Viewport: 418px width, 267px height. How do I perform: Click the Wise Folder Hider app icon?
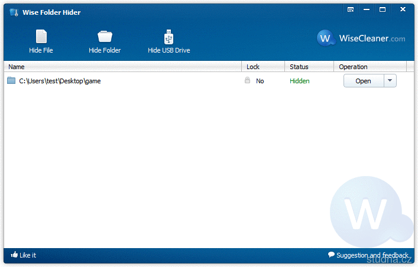[x=14, y=12]
